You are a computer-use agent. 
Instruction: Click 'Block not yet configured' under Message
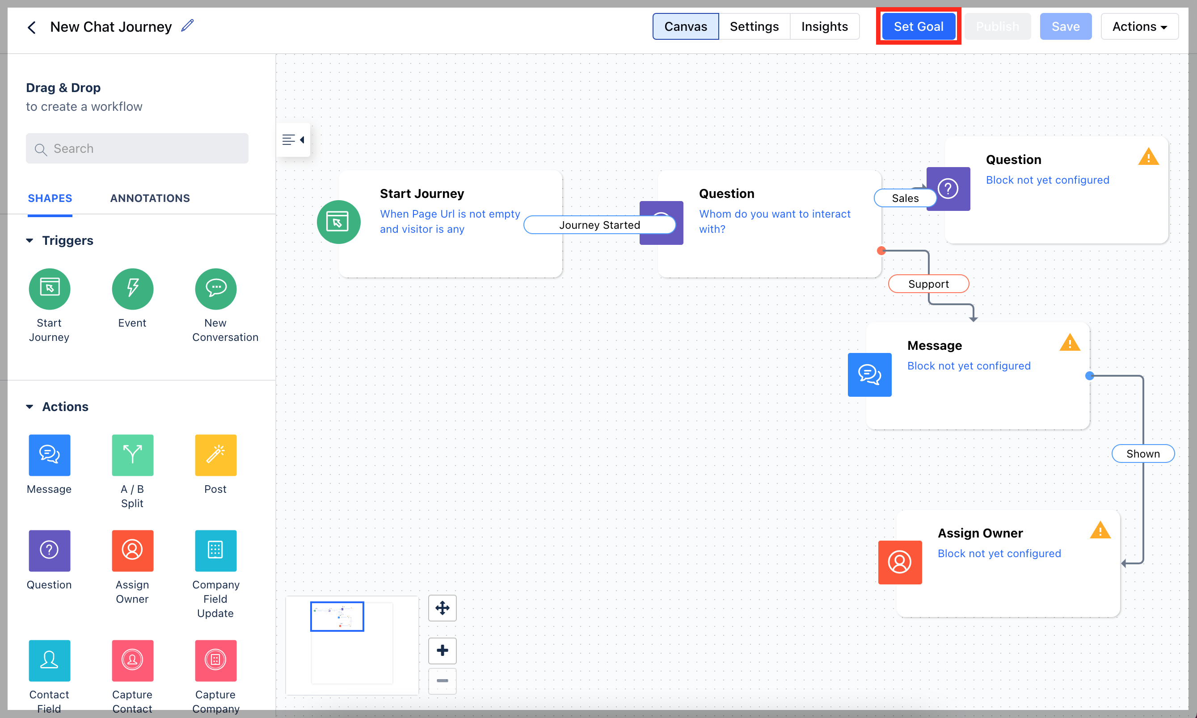(969, 366)
